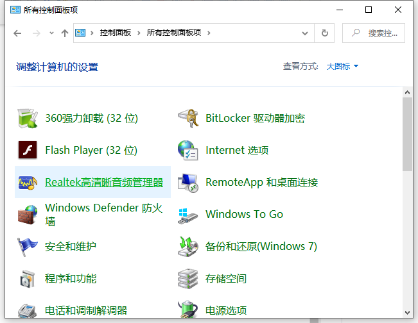Expand the chevron before the 控制面板 breadcrumb
Image resolution: width=418 pixels, height=323 pixels.
coord(92,33)
